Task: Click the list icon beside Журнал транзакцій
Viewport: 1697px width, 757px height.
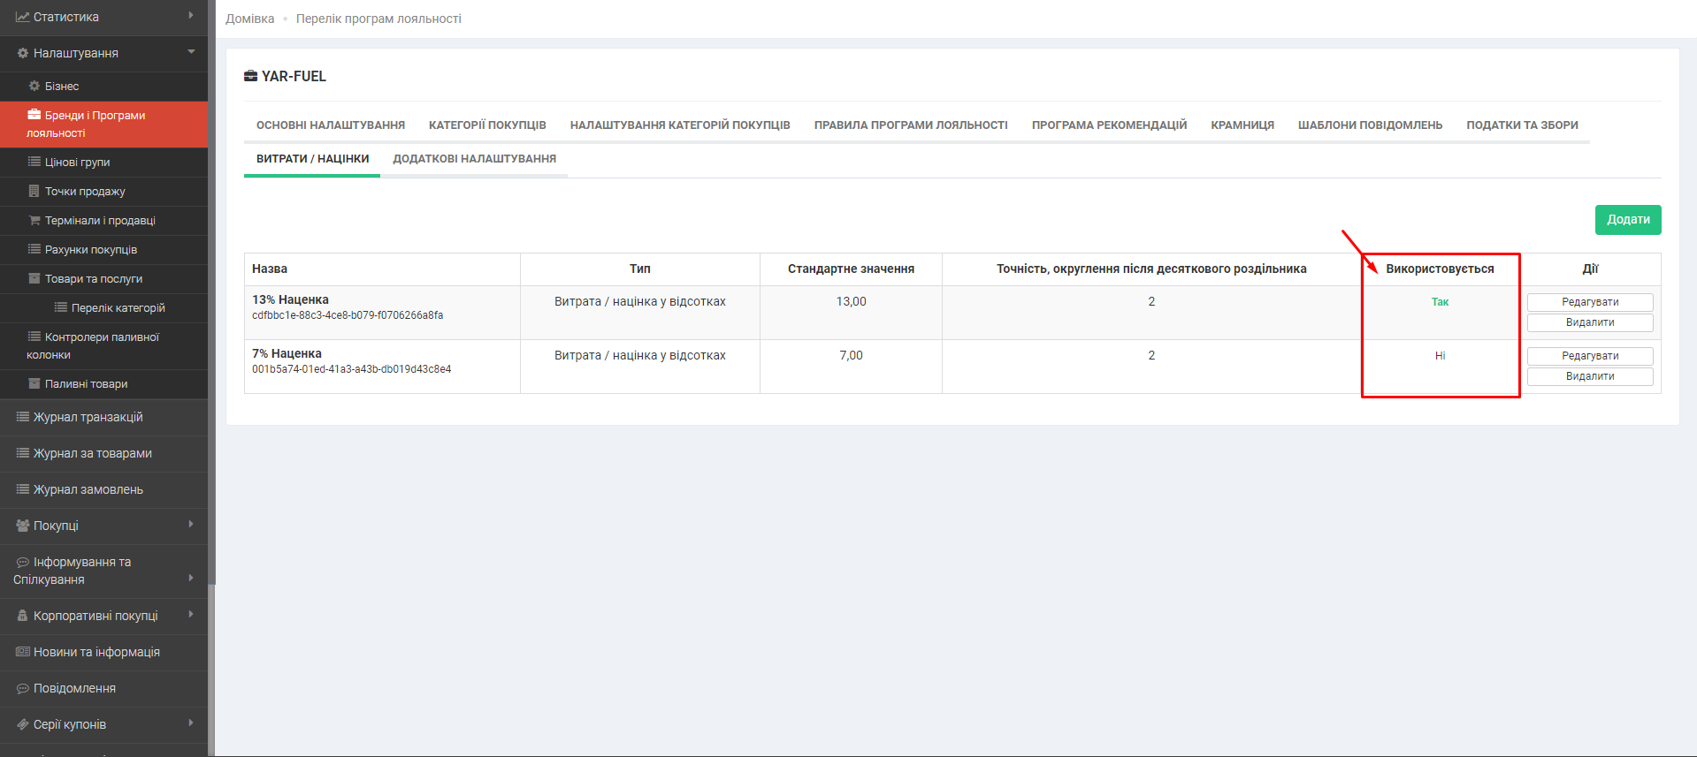Action: pos(23,417)
